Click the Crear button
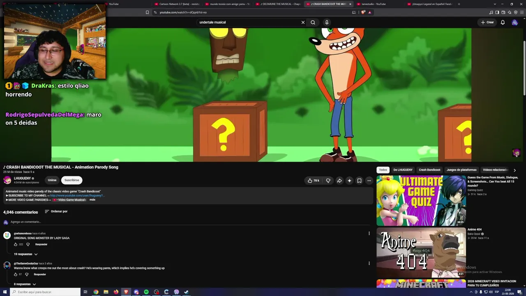Screen dimensions: 526x296 coord(487,22)
